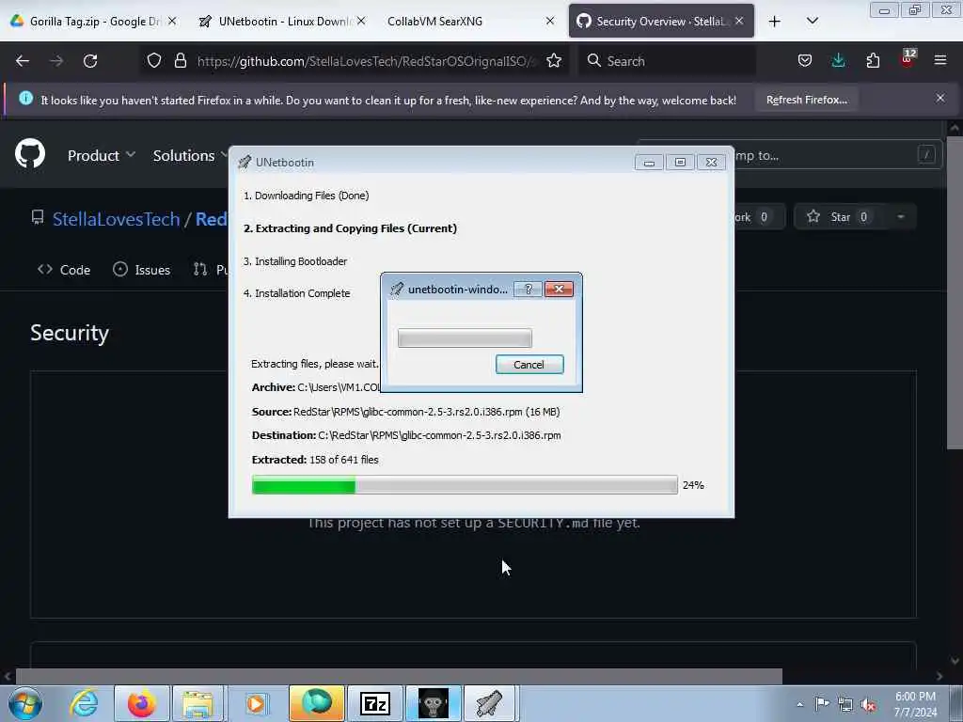Open the Windows Start button

24,703
